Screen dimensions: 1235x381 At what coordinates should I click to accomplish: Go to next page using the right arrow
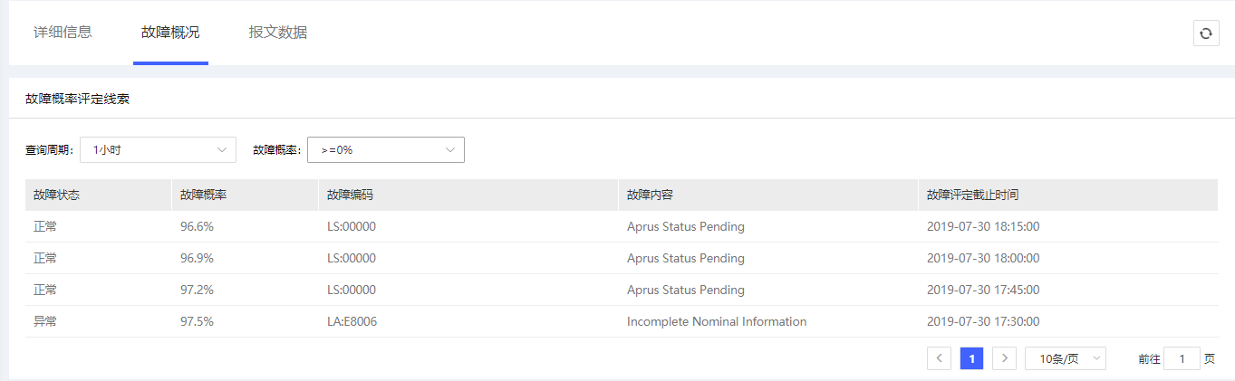pos(1004,358)
